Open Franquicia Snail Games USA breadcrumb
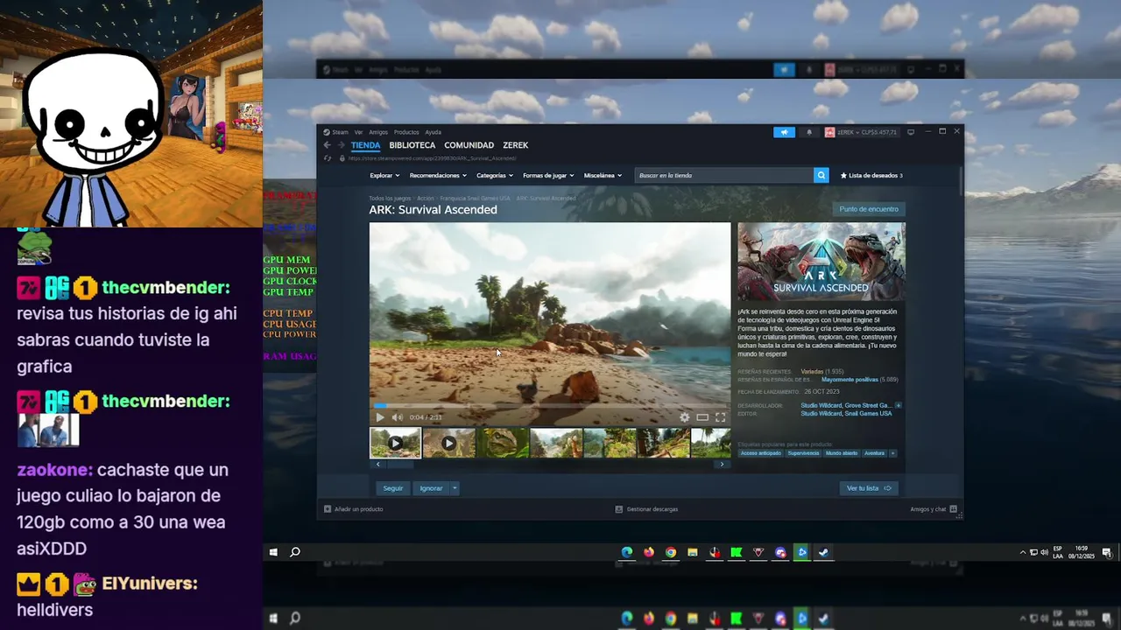 (x=475, y=199)
